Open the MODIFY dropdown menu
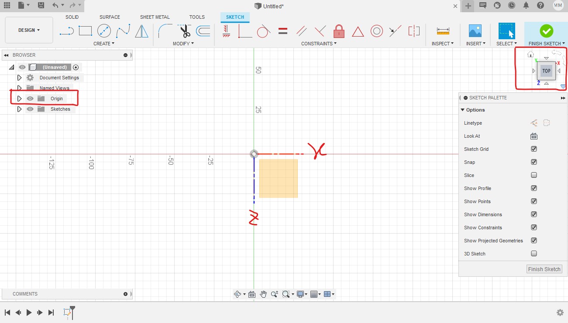This screenshot has width=568, height=323. coord(183,44)
